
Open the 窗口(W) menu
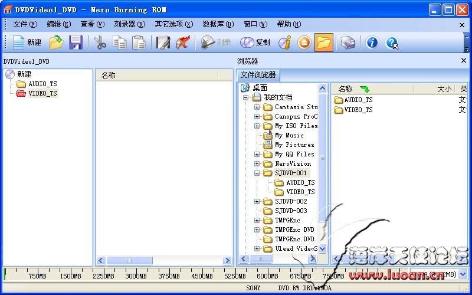255,24
